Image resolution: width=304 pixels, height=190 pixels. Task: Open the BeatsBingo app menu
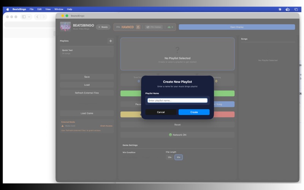19,9
